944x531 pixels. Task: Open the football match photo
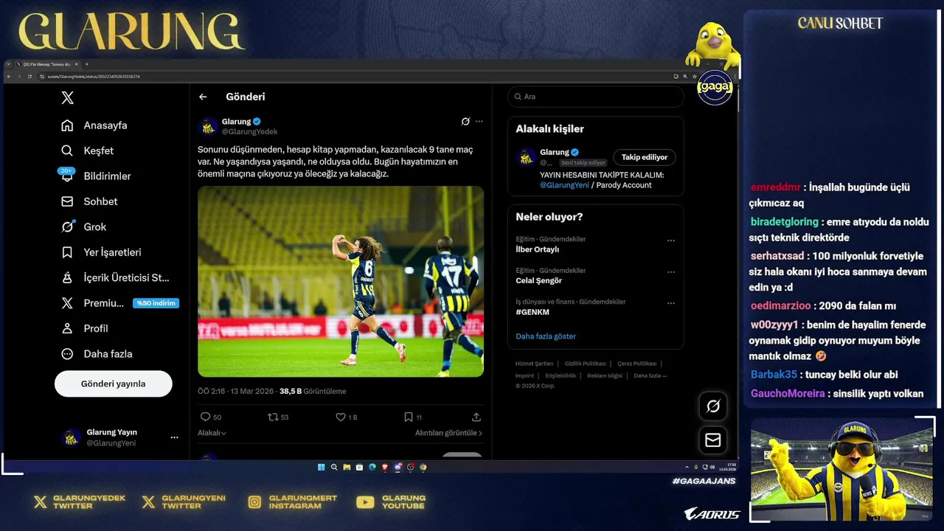(341, 281)
